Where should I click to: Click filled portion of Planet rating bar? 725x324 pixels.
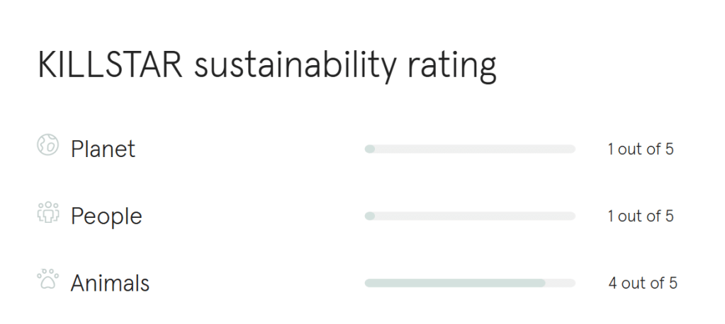coord(369,149)
